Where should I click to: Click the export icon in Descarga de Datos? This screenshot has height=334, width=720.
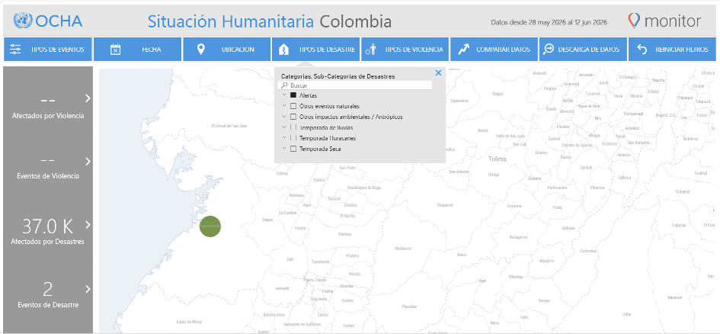(549, 49)
